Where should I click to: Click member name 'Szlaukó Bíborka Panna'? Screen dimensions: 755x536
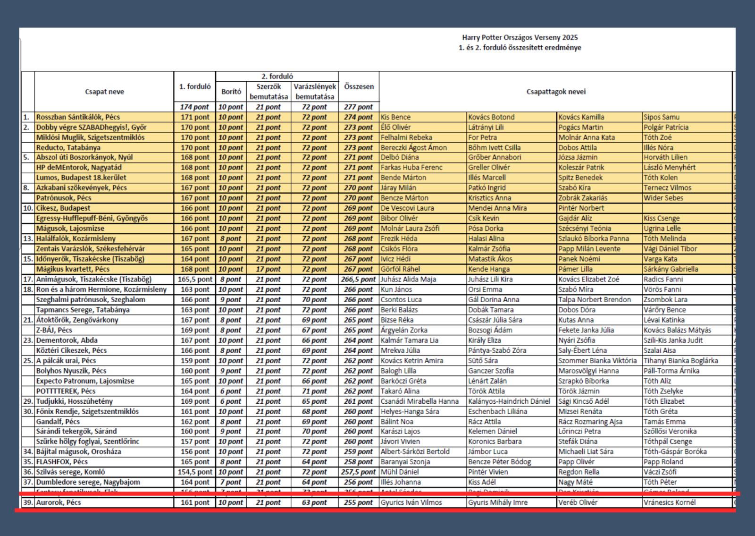click(594, 238)
